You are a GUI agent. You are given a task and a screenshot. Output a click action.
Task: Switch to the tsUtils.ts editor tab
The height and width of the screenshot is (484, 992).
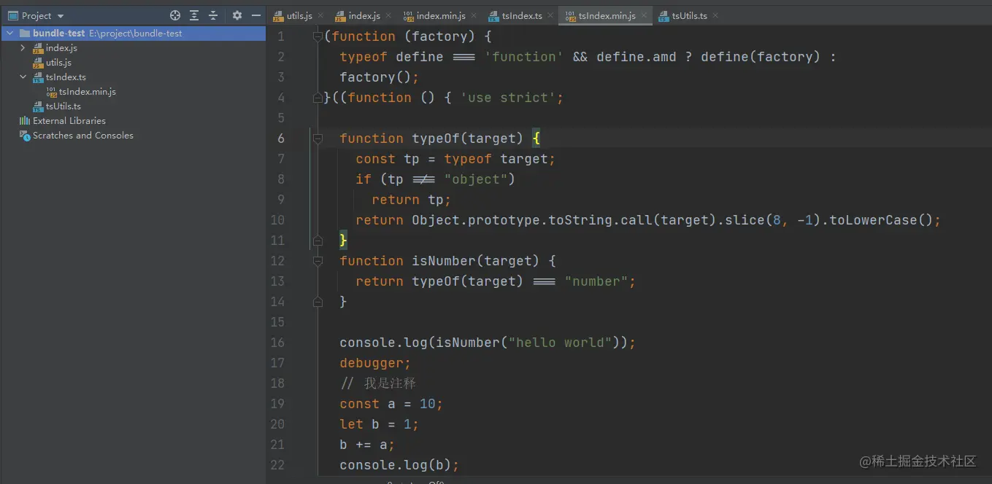pyautogui.click(x=689, y=16)
